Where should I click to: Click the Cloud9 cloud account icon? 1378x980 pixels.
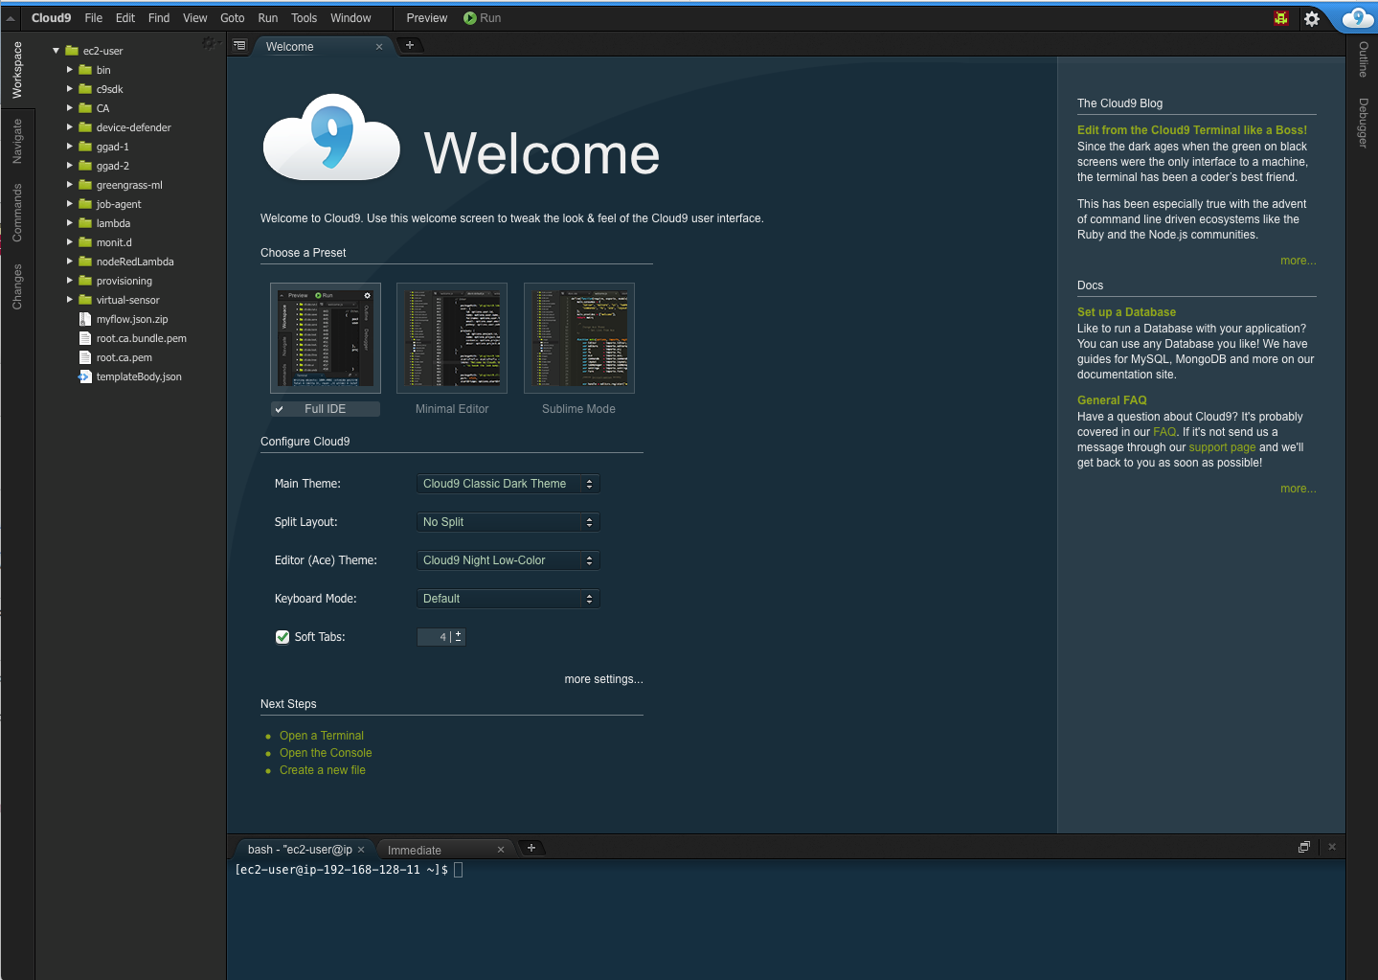click(x=1358, y=17)
